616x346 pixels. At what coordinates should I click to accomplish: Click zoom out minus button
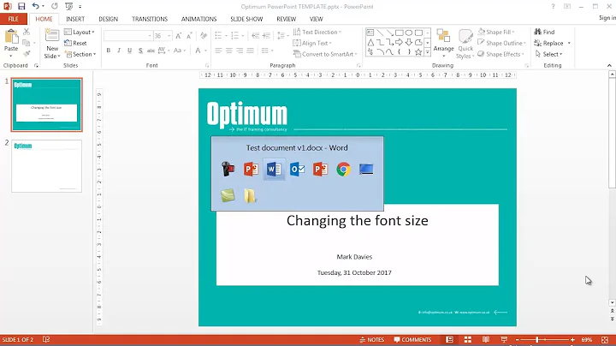coord(518,340)
